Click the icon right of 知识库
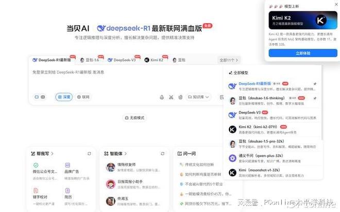The width and height of the screenshot is (340, 212). click(x=222, y=97)
